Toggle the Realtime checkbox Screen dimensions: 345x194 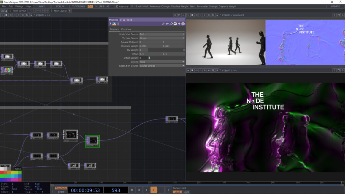[x=117, y=6]
